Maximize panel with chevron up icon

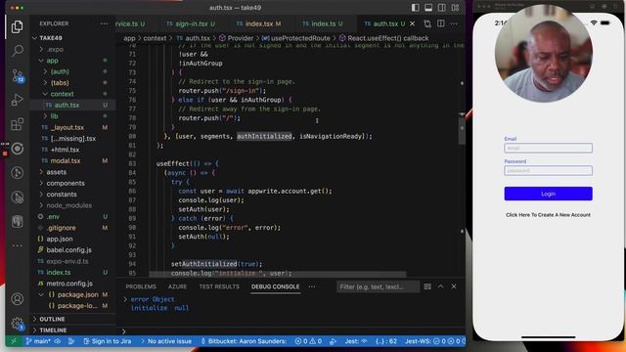(441, 286)
